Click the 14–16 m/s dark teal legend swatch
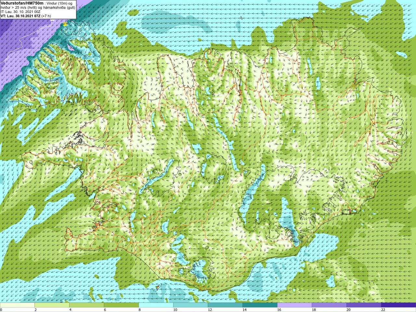The image size is (416, 312). [260, 305]
